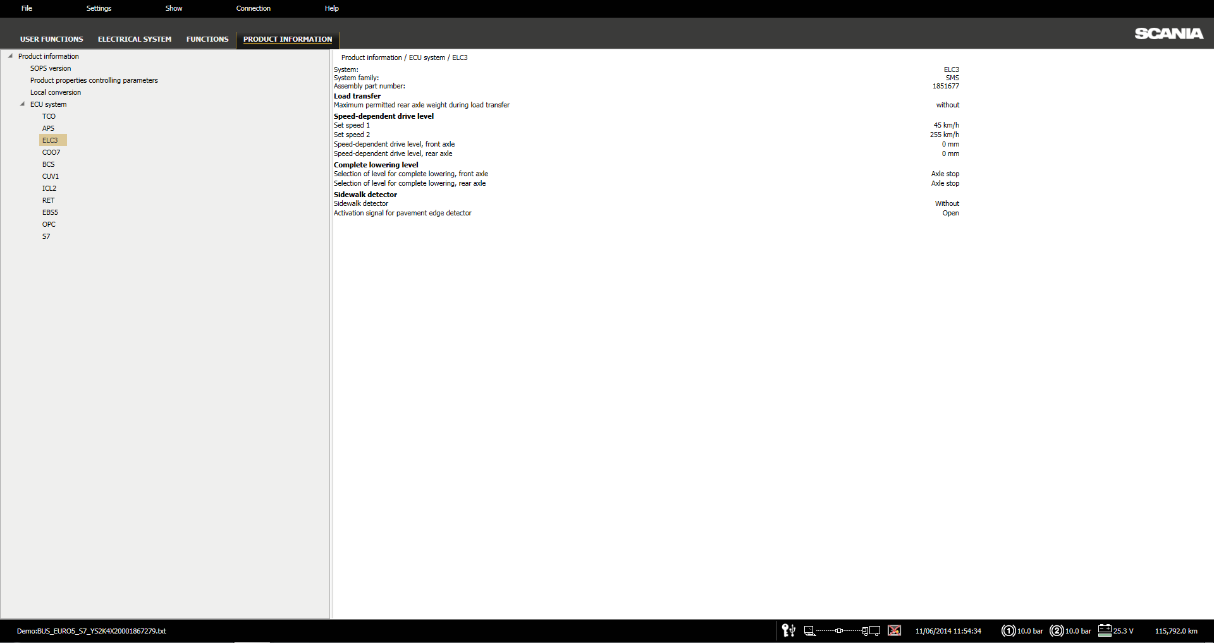Screen dimensions: 1214x643
Task: Open Product properties controlling parameters
Action: (x=94, y=80)
